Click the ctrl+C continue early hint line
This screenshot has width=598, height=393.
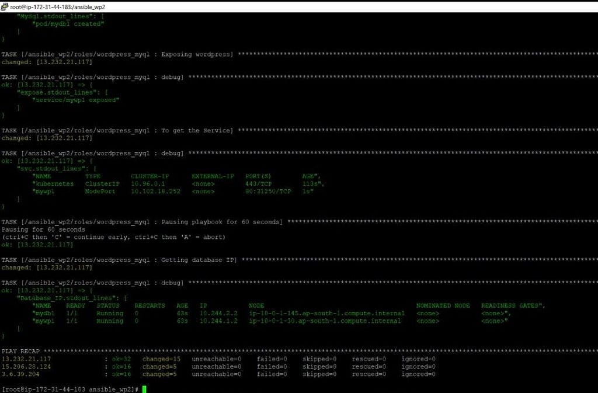(114, 237)
